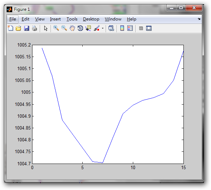
Task: Activate the Rotate 3D tool
Action: (x=80, y=28)
